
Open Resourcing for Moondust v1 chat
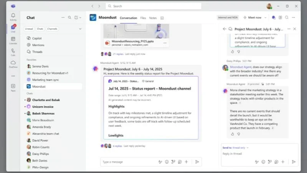click(53, 73)
